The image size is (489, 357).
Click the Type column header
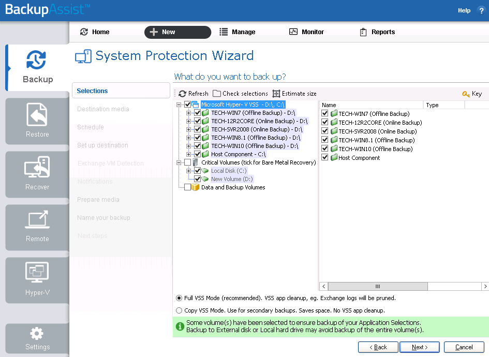[x=444, y=105]
